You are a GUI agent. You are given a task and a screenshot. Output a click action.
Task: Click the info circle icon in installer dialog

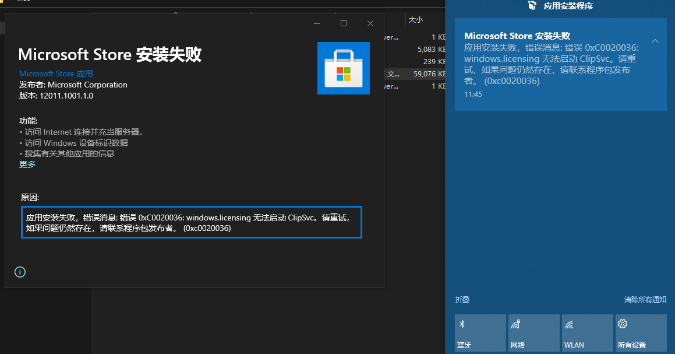click(20, 272)
